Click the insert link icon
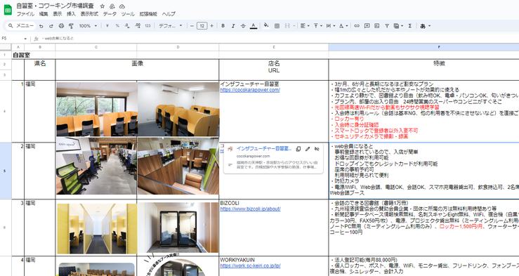519x276 pixels. pyautogui.click(x=357, y=26)
